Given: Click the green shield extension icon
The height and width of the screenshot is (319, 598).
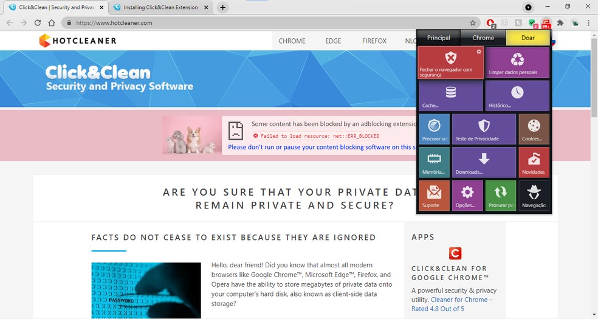Looking at the screenshot, I should [532, 23].
